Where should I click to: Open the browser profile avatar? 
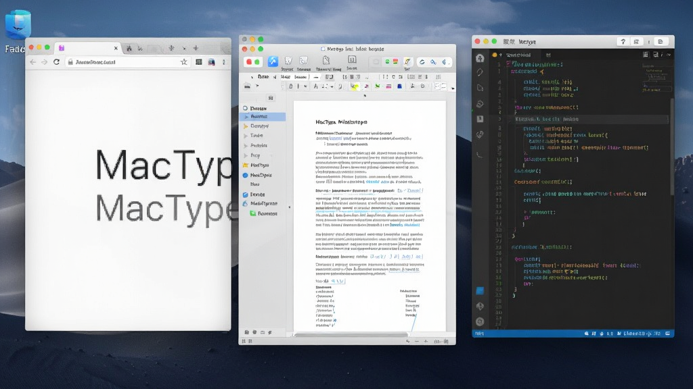point(212,62)
